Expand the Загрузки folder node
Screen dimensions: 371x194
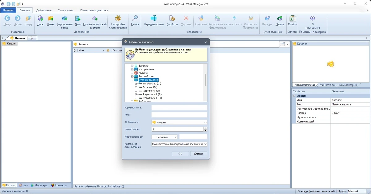pos(132,66)
